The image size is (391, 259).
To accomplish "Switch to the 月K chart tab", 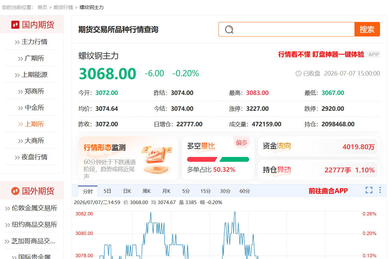I will click(x=166, y=191).
